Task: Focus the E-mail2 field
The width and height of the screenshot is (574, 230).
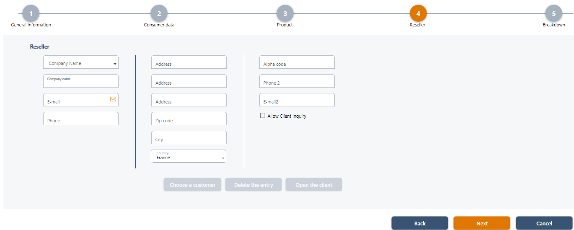Action: tap(297, 100)
